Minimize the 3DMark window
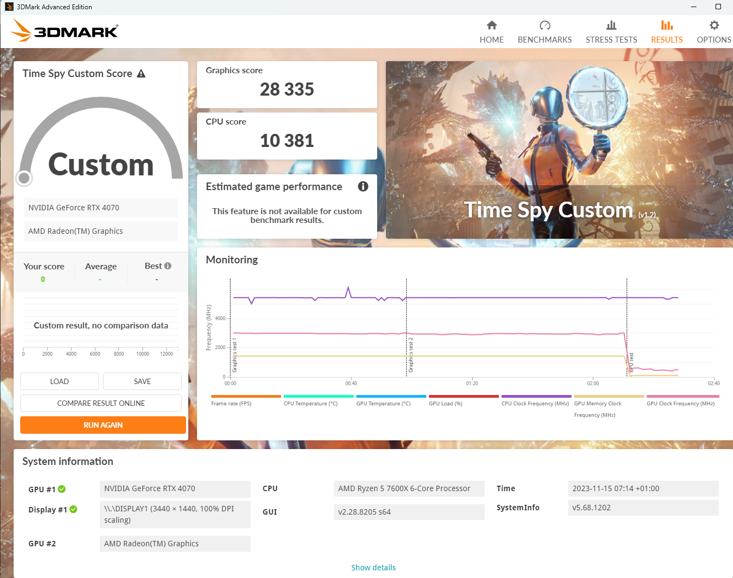The width and height of the screenshot is (733, 578). point(694,7)
